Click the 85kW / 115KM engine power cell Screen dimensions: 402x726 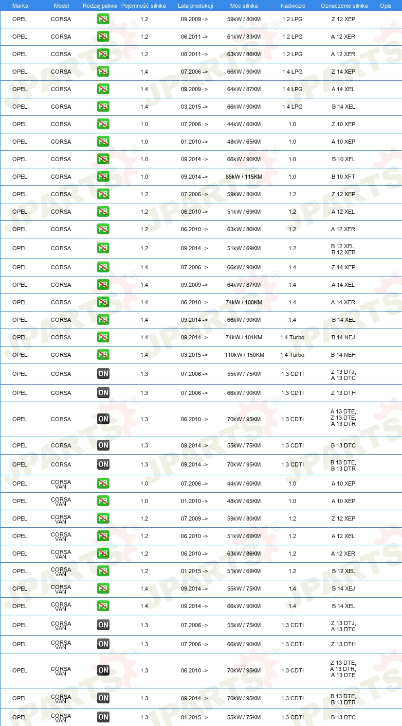[244, 177]
